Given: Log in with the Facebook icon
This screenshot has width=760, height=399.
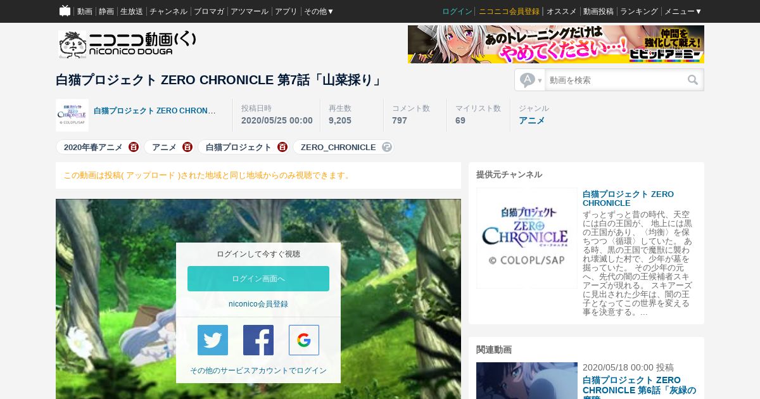Looking at the screenshot, I should pyautogui.click(x=258, y=340).
